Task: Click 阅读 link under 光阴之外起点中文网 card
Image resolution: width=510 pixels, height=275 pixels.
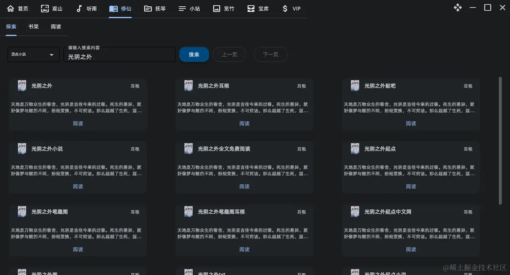Action: coord(411,249)
